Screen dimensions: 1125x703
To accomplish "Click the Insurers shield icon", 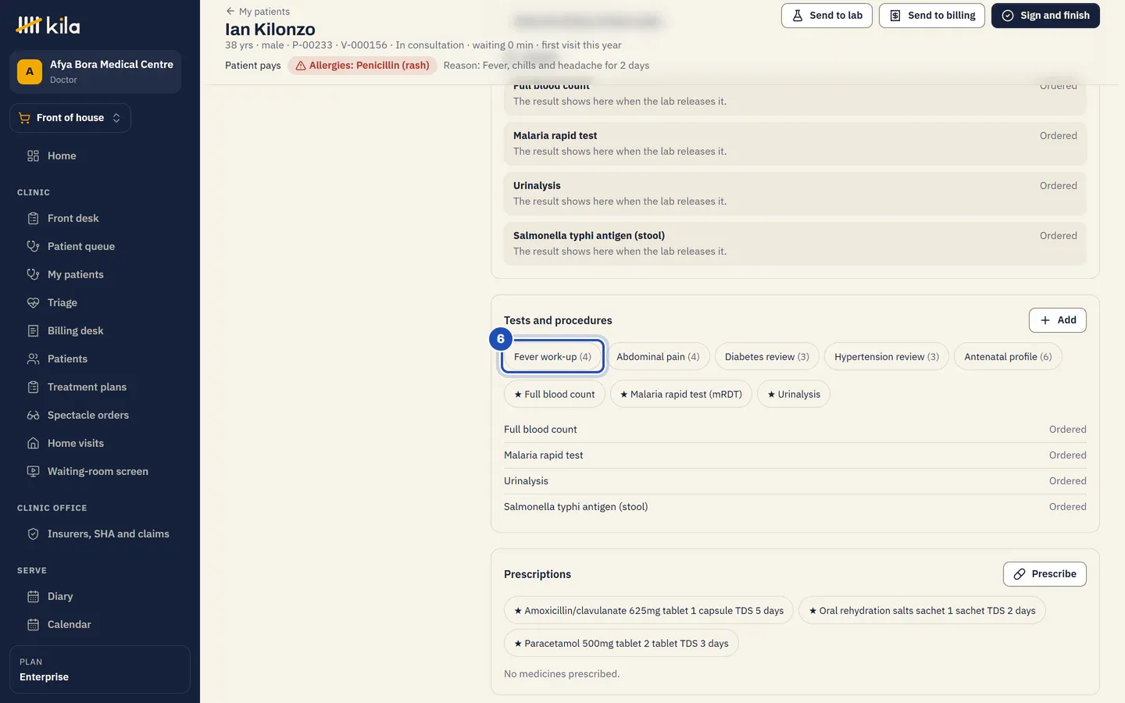I will [x=33, y=533].
